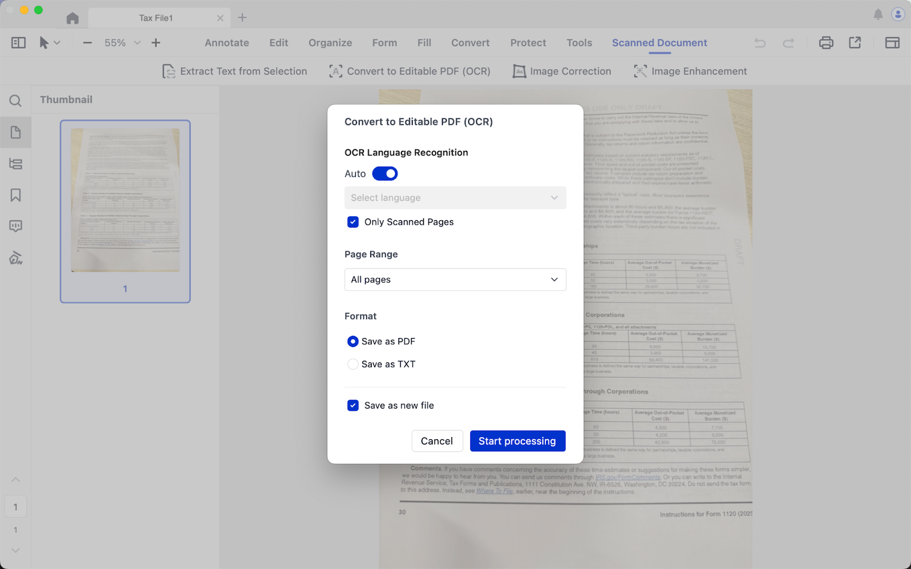911x569 pixels.
Task: Click the home icon
Action: [72, 18]
